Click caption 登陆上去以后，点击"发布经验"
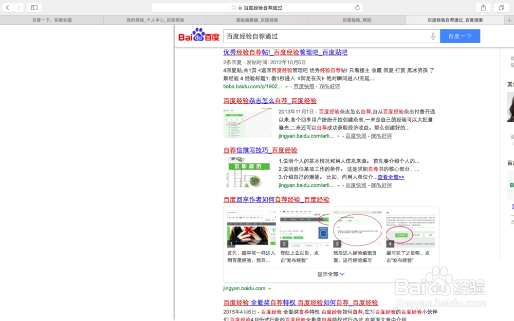The image size is (514, 321). coord(300,256)
